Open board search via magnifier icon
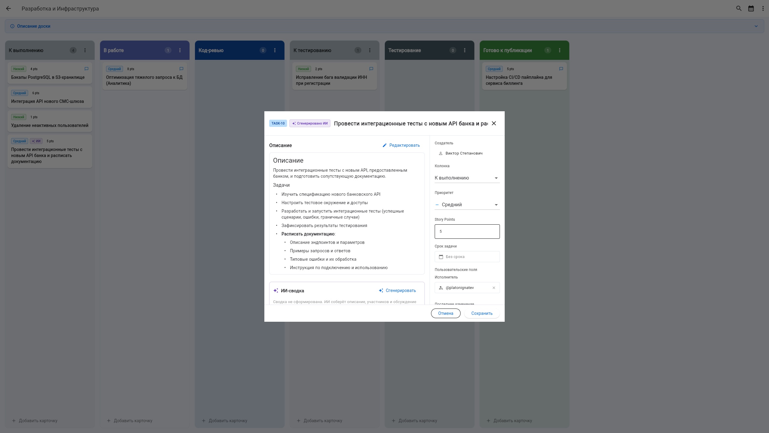Viewport: 769px width, 433px height. pos(739,8)
